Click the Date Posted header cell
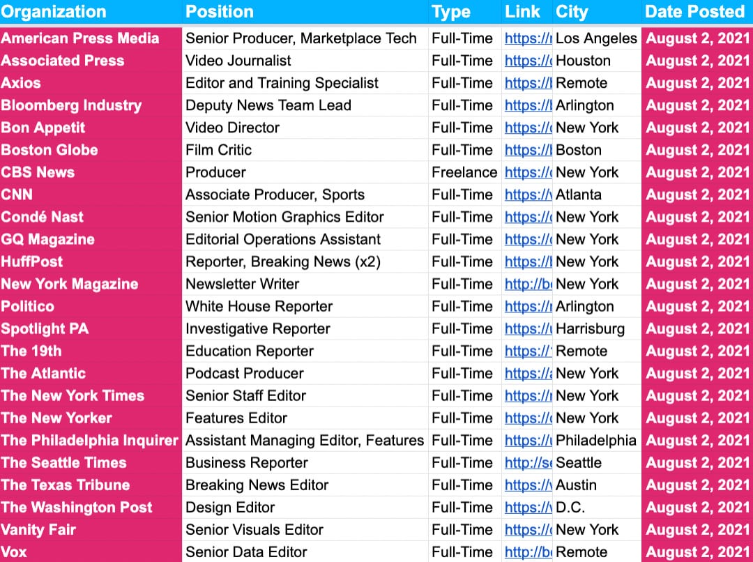Viewport: 753px width, 562px height. (x=695, y=12)
